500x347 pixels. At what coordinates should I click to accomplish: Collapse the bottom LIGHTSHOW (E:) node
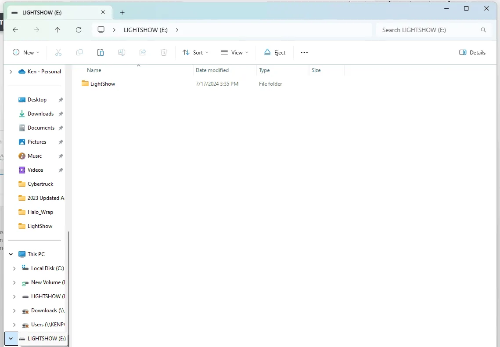coord(11,338)
